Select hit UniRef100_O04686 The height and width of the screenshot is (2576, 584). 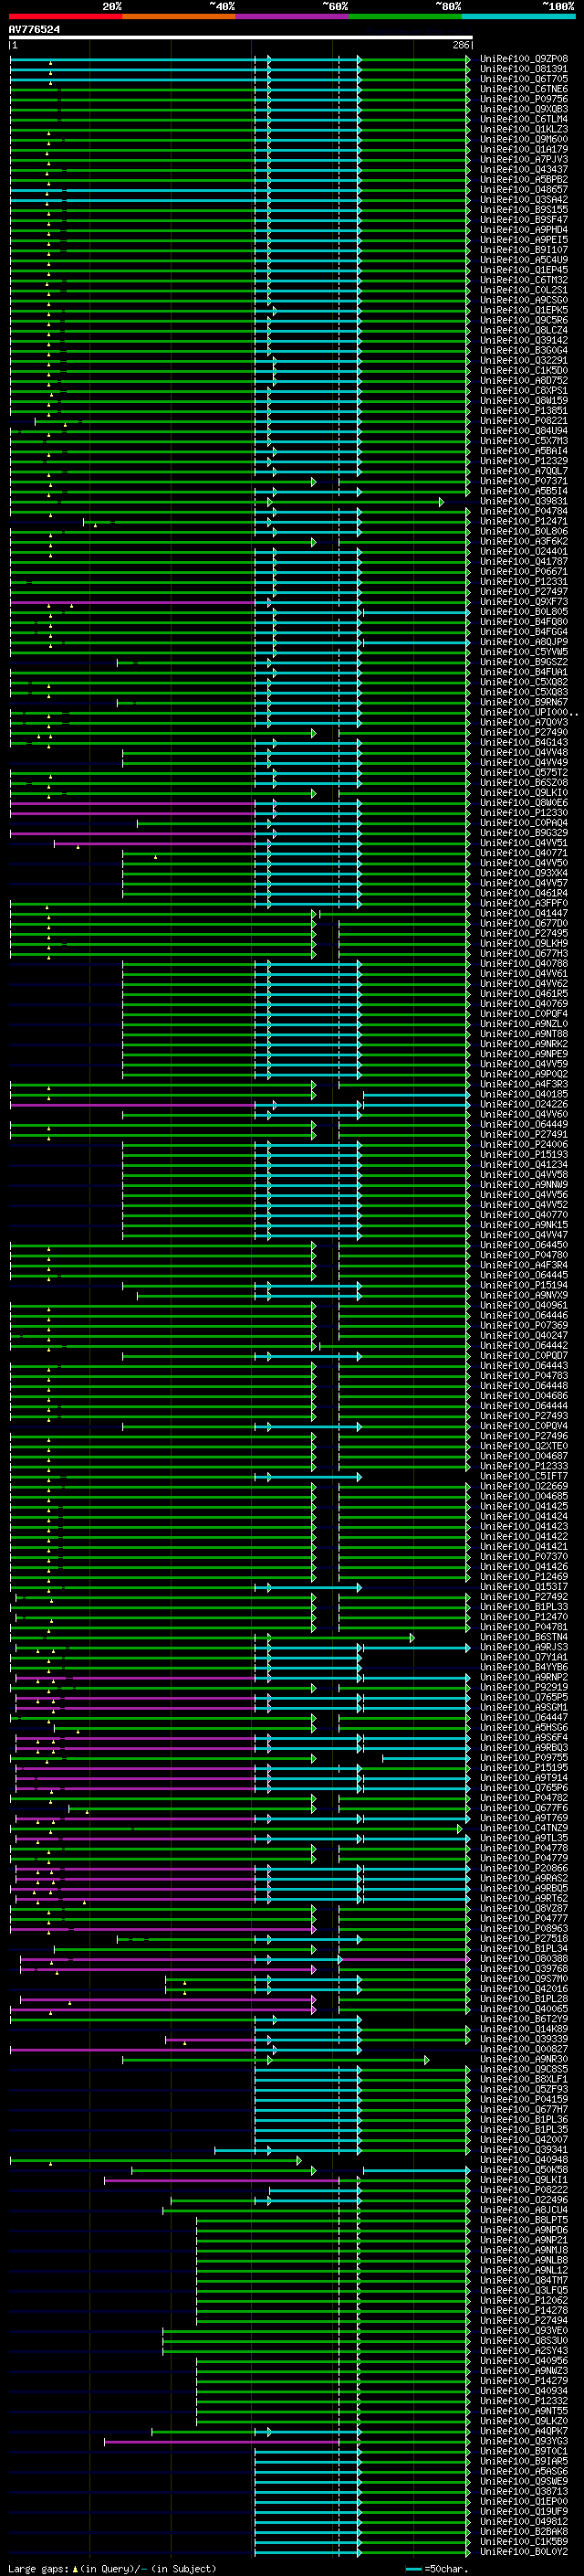pyautogui.click(x=523, y=1396)
